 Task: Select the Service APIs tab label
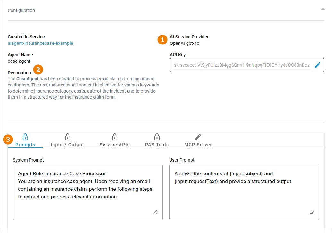click(114, 145)
